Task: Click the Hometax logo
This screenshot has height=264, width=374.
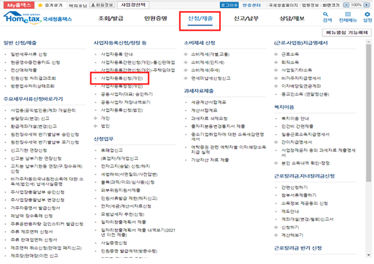Action: 37,18
